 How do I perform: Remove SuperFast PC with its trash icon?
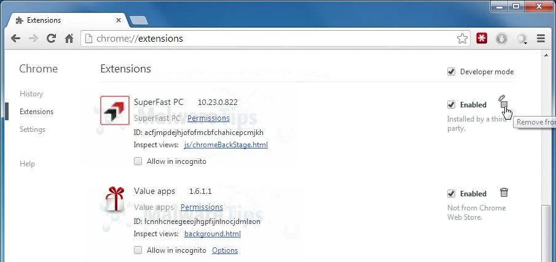(x=504, y=102)
